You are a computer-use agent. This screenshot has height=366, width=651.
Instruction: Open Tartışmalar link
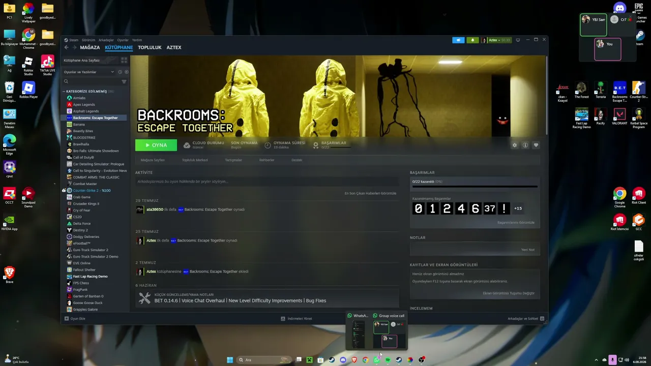(x=233, y=160)
